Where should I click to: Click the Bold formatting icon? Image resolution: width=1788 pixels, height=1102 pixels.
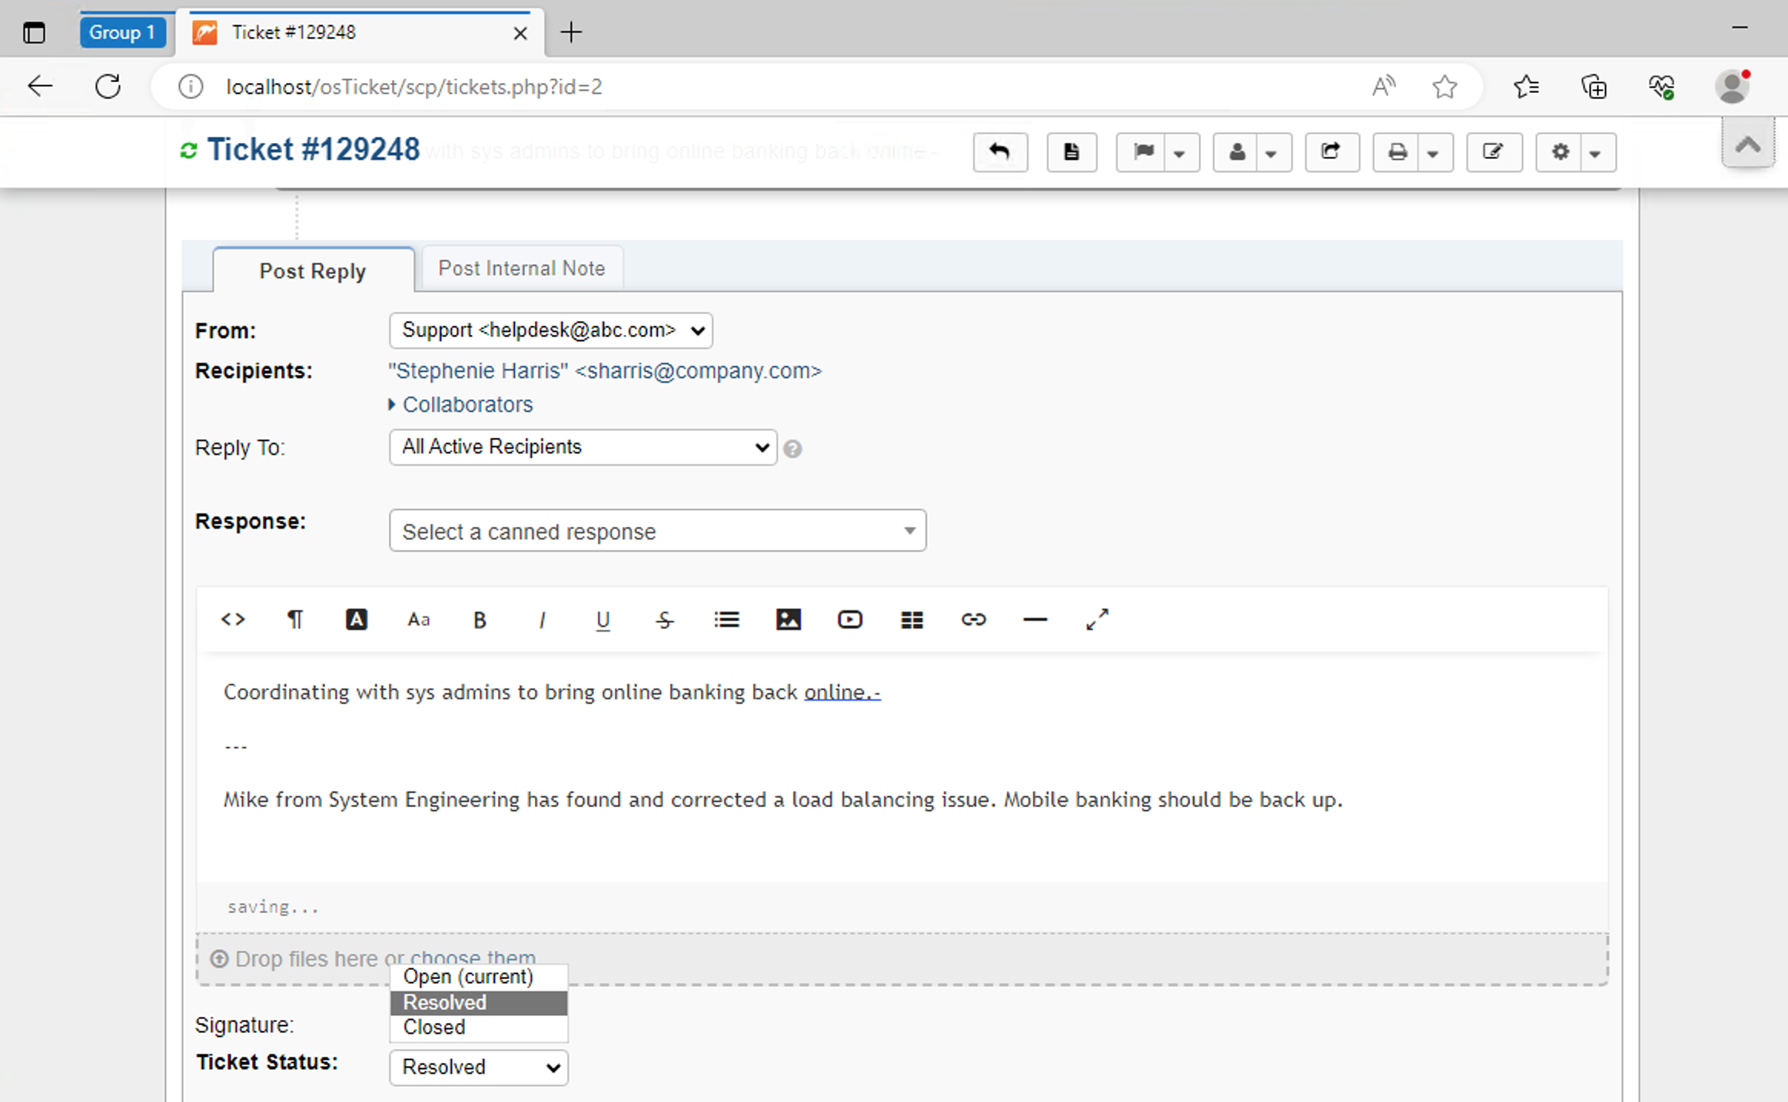(480, 620)
